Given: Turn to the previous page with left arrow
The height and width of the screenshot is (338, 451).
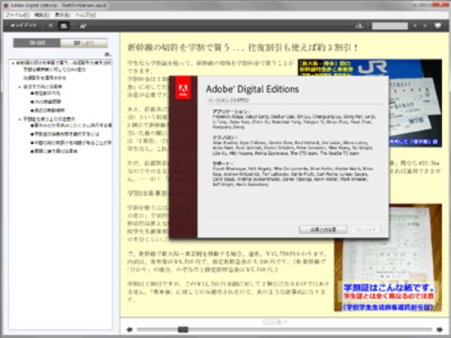Looking at the screenshot, I should 130,330.
